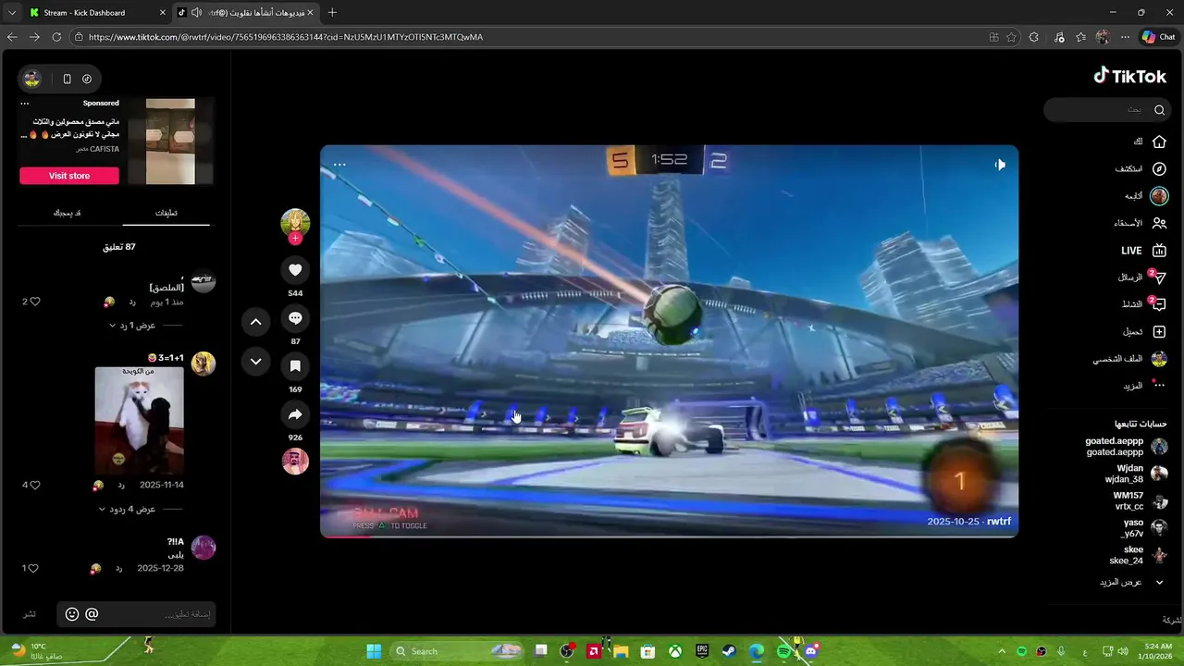Click the search magnifier icon

click(1159, 110)
